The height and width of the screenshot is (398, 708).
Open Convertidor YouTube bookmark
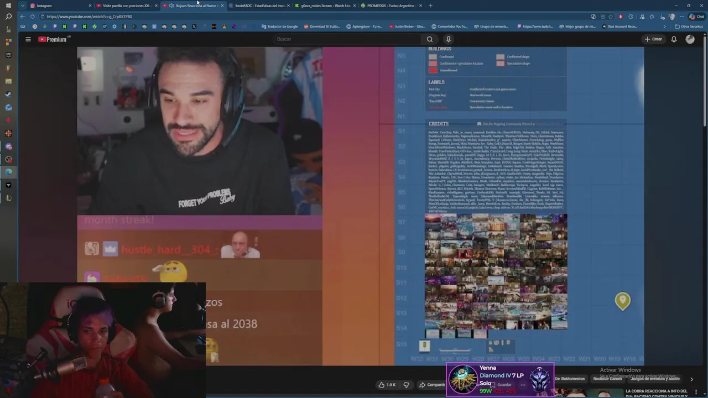tap(449, 27)
